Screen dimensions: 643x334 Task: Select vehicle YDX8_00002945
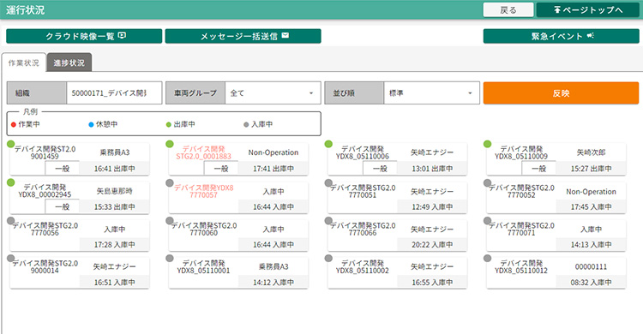(45, 191)
